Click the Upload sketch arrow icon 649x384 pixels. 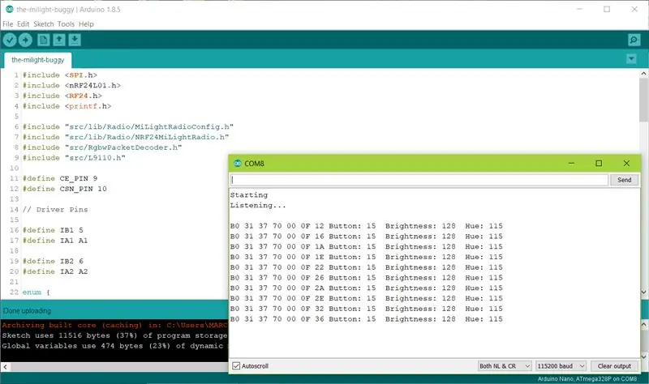coord(25,40)
